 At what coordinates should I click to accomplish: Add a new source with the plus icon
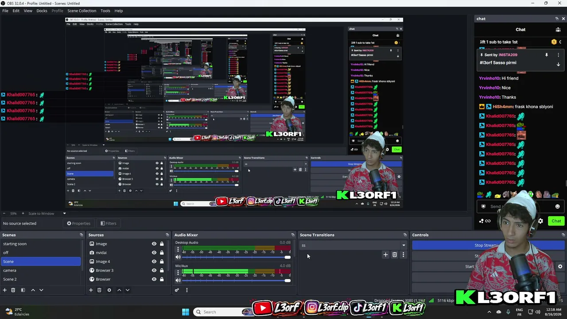tap(91, 290)
